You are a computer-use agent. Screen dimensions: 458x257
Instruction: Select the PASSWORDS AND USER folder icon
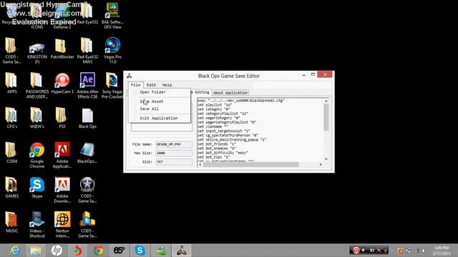click(37, 86)
